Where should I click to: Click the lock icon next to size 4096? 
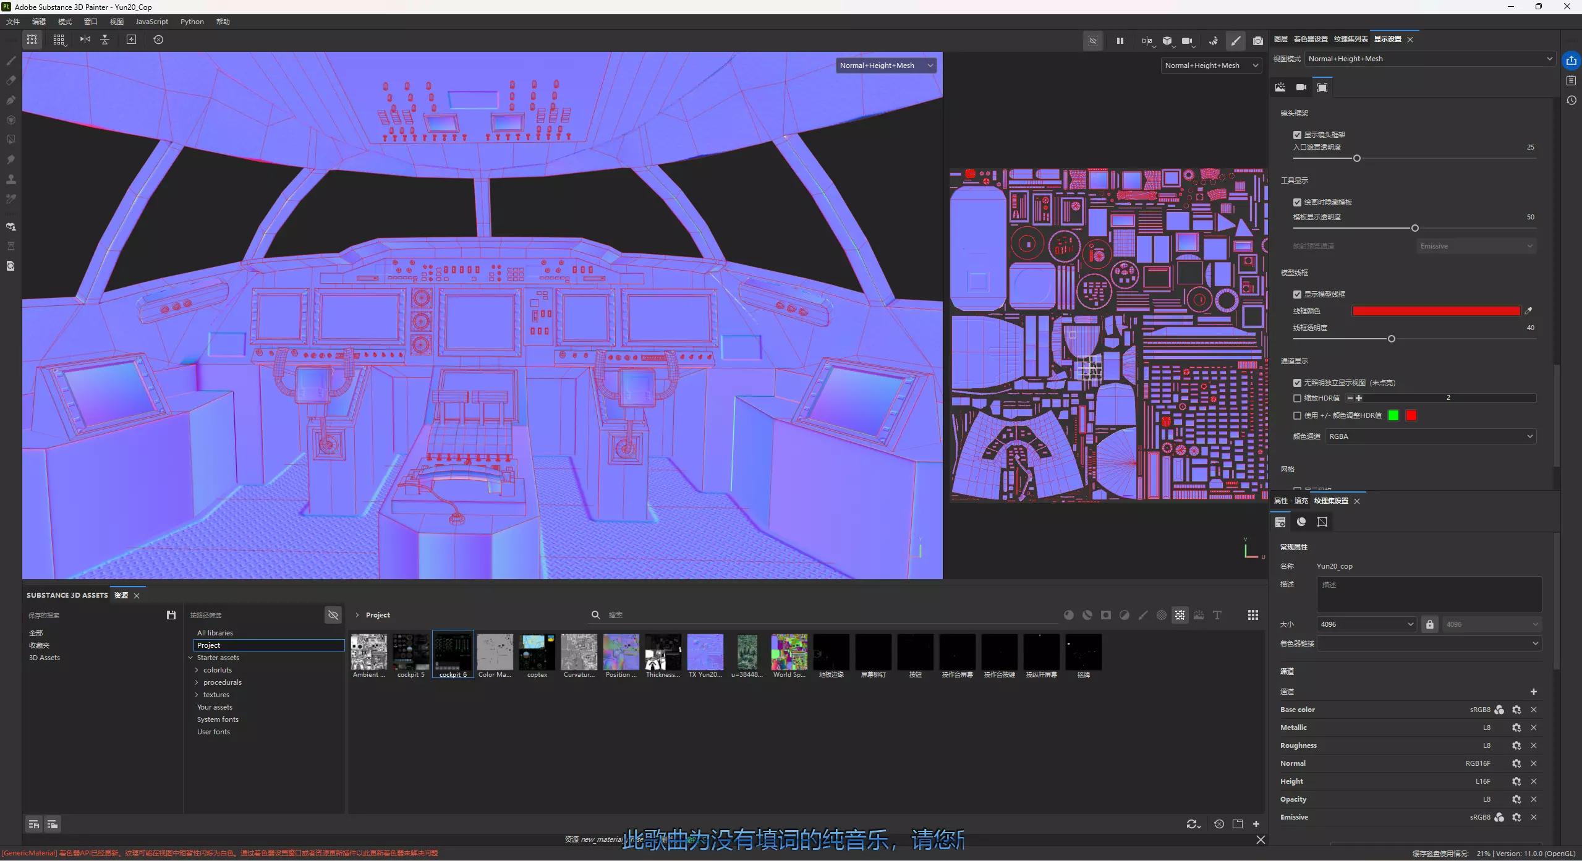[x=1429, y=624]
